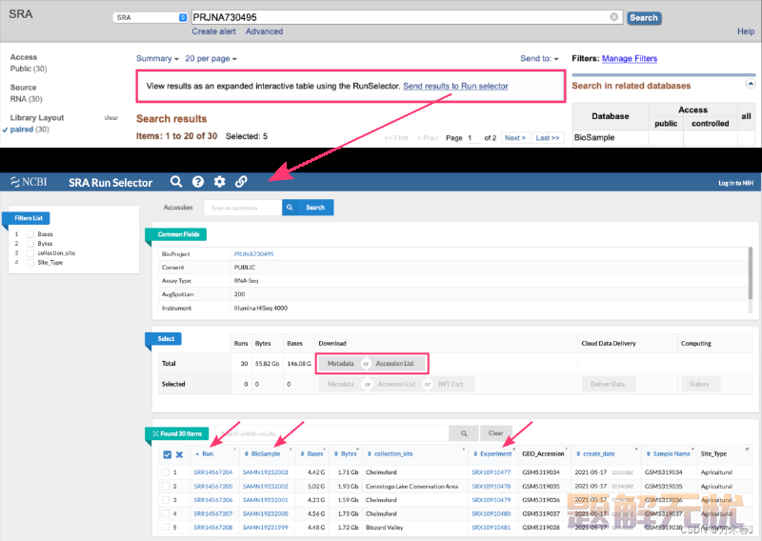Open the Send to dropdown
The image size is (762, 541).
(x=539, y=58)
